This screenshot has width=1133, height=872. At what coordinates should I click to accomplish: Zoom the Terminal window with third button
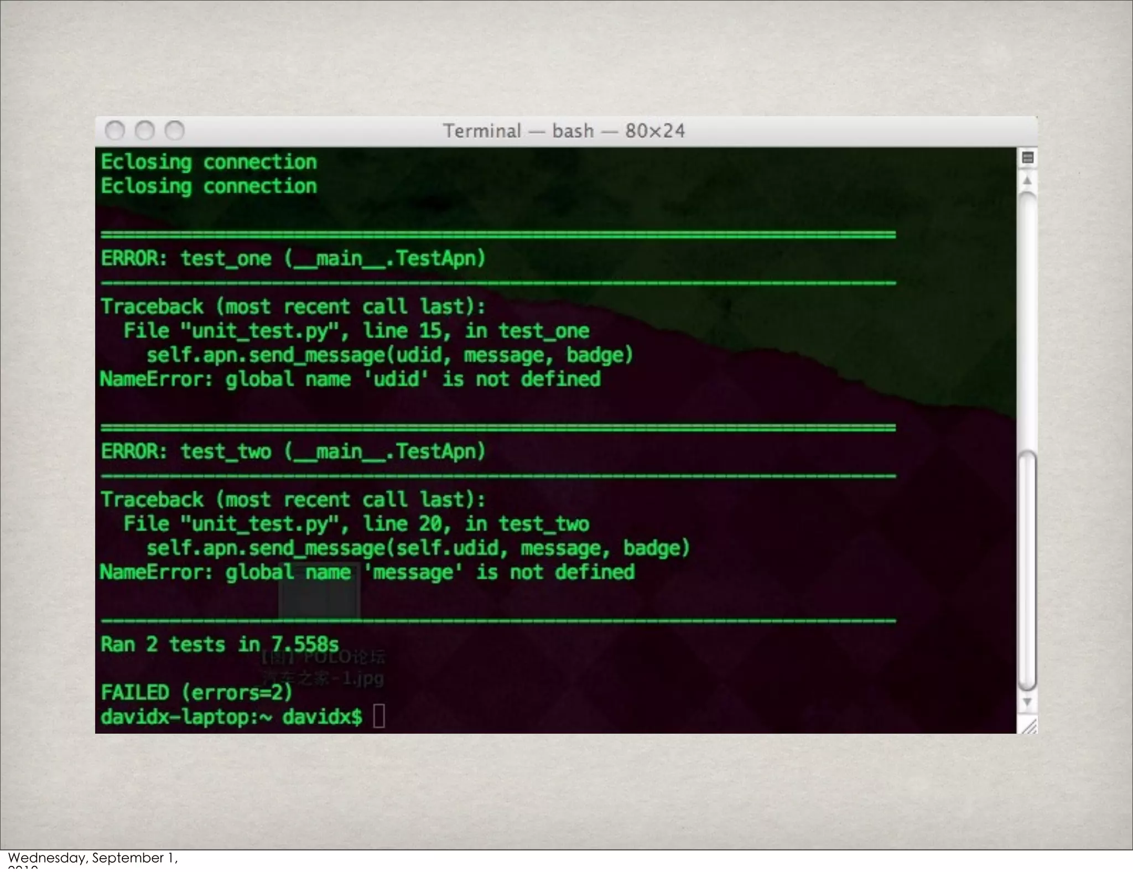pyautogui.click(x=175, y=131)
